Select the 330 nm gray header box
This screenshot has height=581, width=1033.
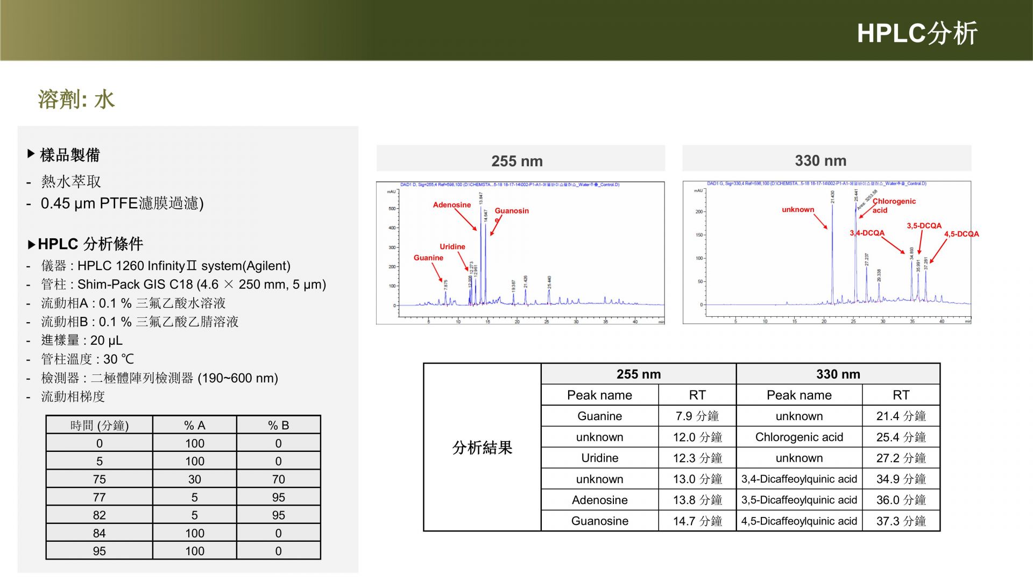coord(826,160)
